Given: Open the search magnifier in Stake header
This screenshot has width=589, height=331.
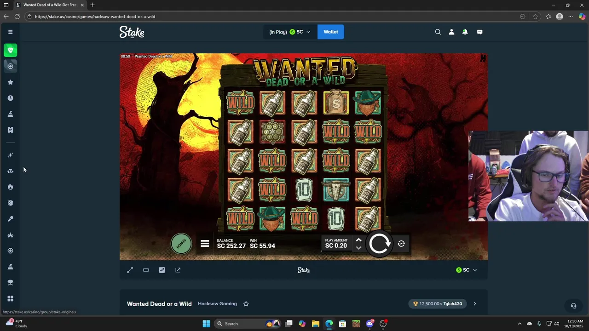Looking at the screenshot, I should point(438,32).
